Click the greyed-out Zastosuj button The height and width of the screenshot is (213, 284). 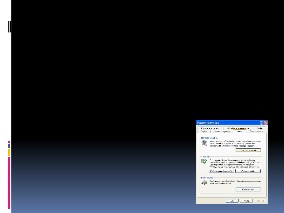coord(260,201)
